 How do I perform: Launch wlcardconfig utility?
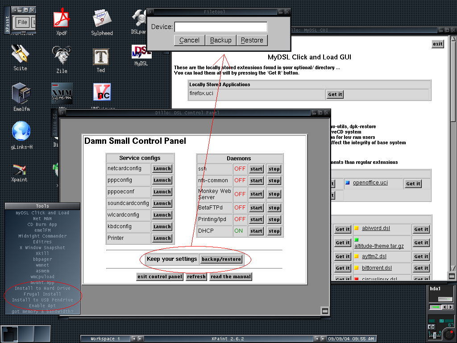tap(162, 215)
